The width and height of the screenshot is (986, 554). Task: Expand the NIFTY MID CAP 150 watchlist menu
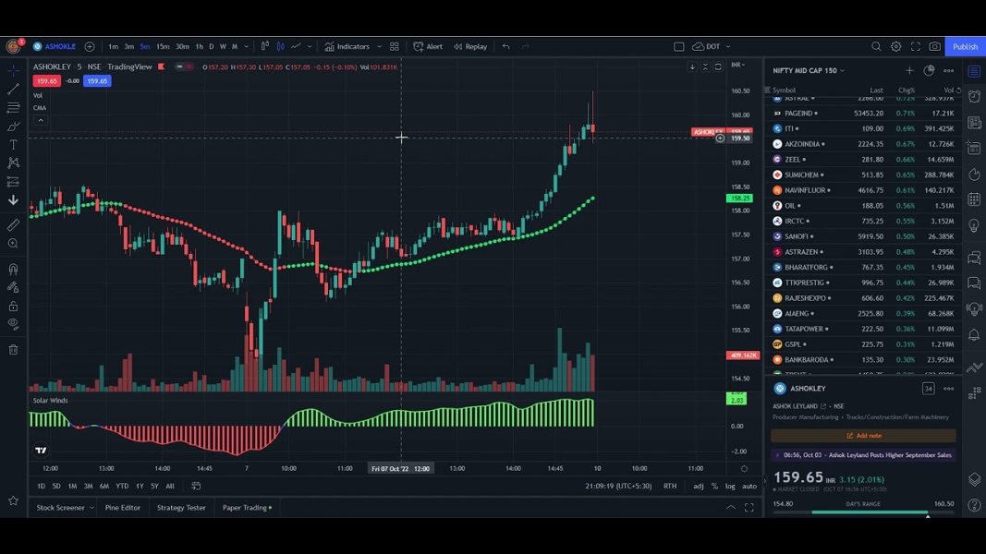[809, 70]
